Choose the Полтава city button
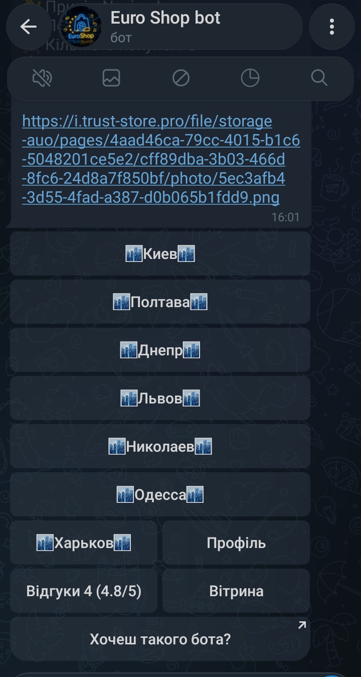The image size is (361, 677). (x=160, y=302)
